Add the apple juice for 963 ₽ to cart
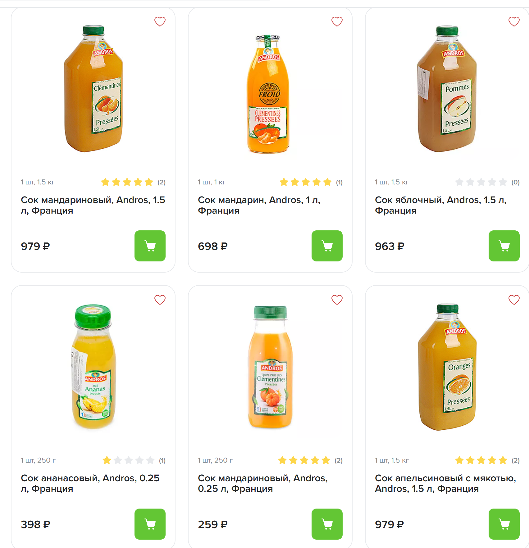Screen dimensions: 529x548 click(x=504, y=246)
